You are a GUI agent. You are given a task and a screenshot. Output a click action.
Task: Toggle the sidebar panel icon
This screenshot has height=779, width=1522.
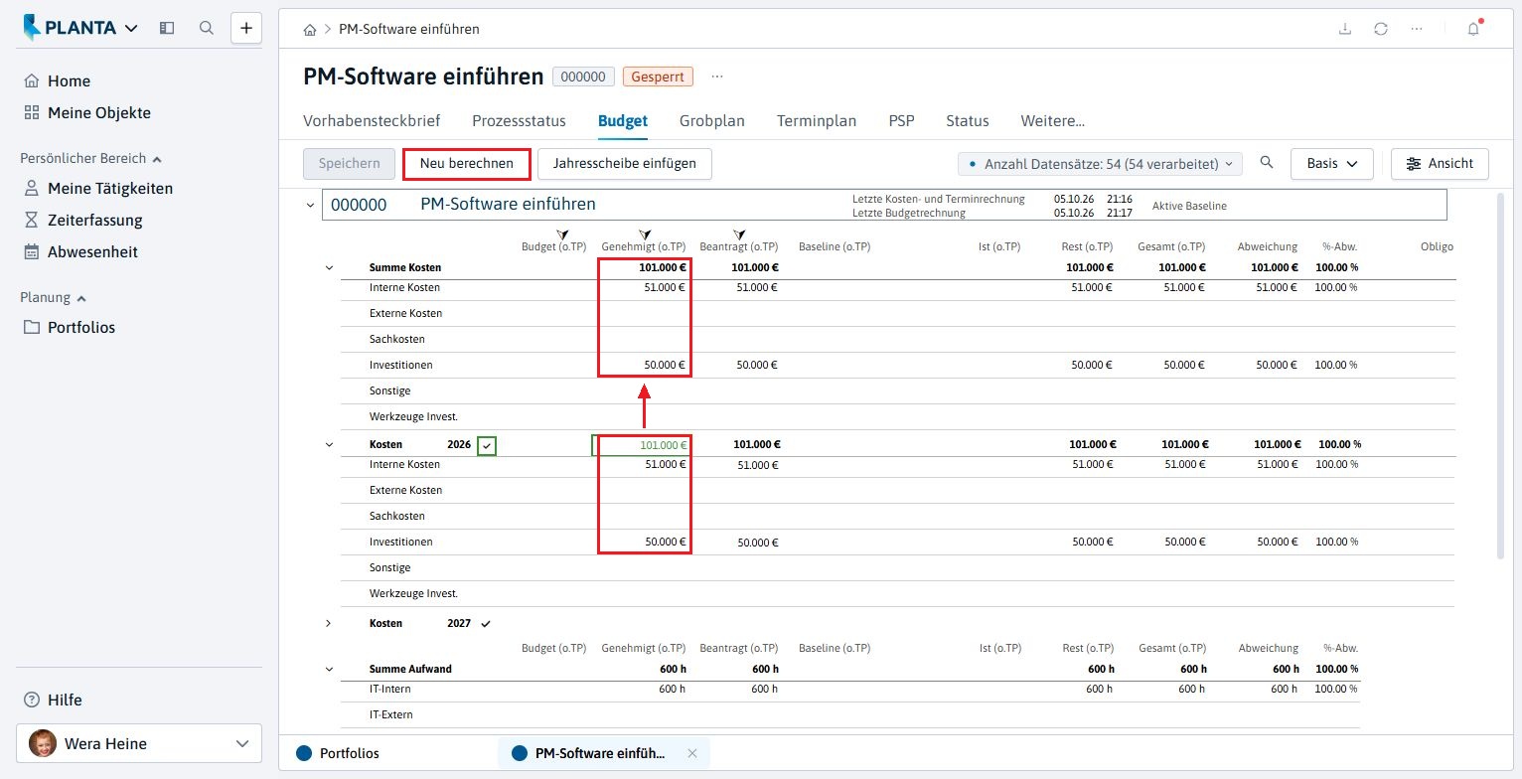click(167, 28)
